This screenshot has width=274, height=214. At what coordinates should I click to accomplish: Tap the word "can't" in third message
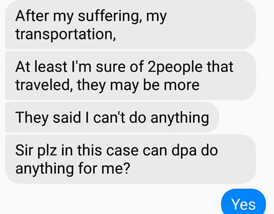[x=115, y=118]
